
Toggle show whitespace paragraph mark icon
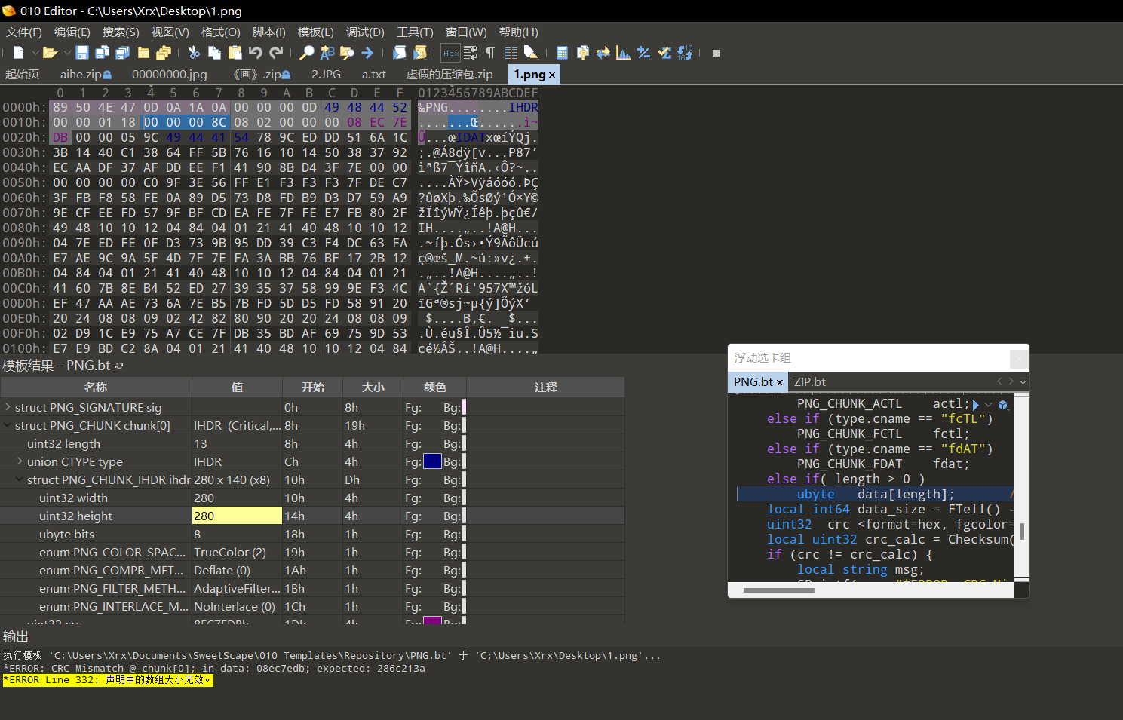(x=490, y=53)
